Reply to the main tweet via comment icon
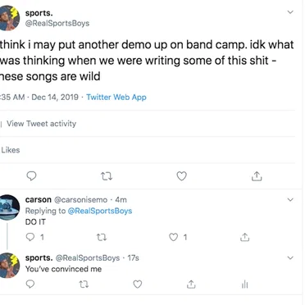 tap(31, 176)
